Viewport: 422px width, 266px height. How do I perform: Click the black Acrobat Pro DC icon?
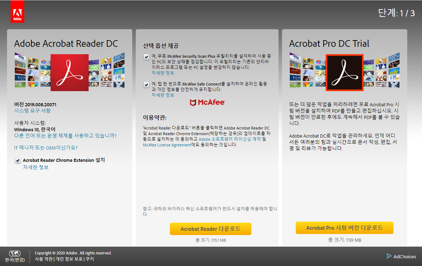pyautogui.click(x=345, y=73)
